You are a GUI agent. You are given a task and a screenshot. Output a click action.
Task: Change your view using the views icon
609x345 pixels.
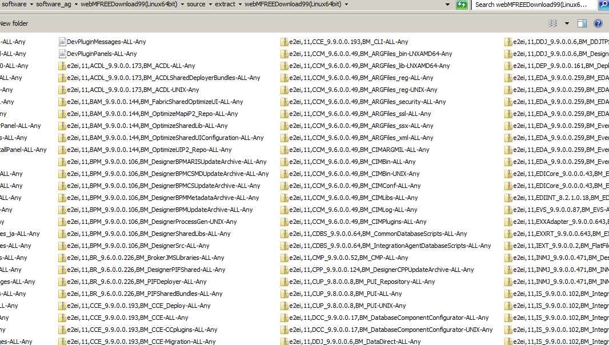552,23
